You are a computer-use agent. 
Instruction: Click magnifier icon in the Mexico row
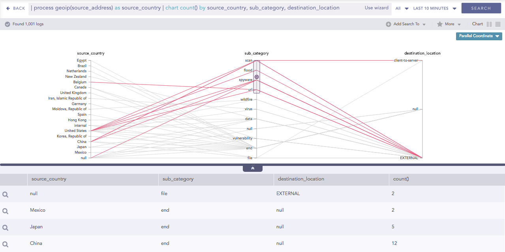[x=6, y=211]
